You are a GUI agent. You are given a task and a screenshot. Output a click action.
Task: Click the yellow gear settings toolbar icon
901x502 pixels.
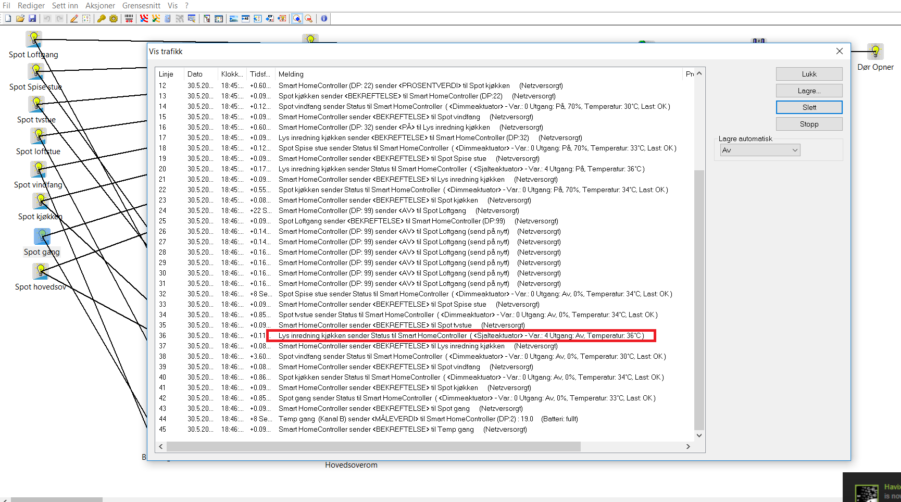(114, 19)
